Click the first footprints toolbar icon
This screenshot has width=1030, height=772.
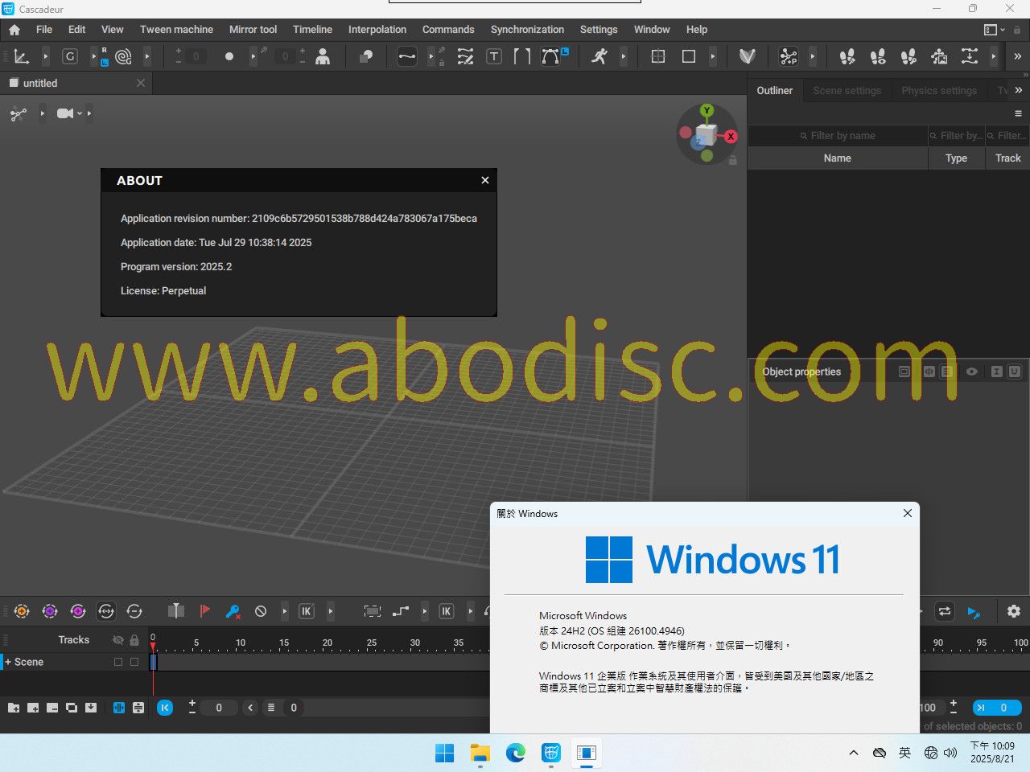pyautogui.click(x=847, y=56)
